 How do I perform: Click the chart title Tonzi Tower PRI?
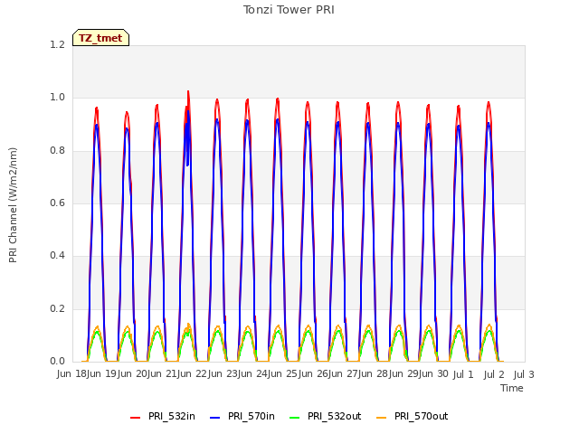tap(289, 10)
